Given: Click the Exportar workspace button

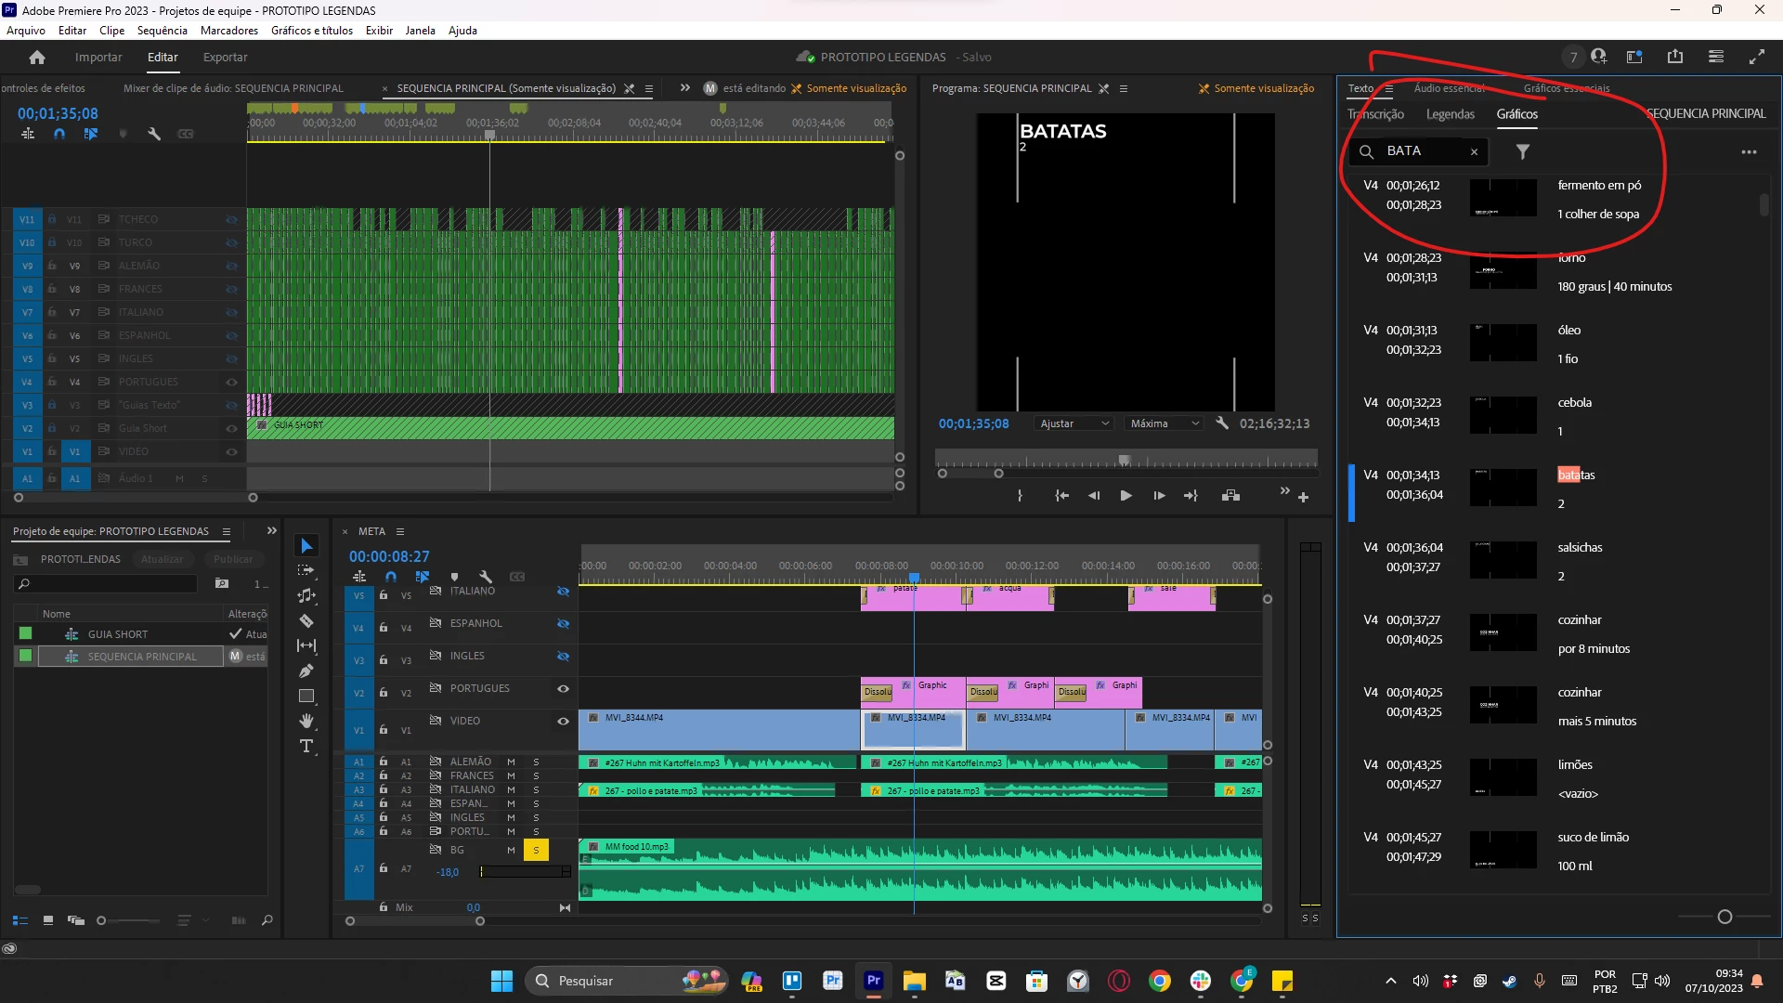Looking at the screenshot, I should 225,58.
